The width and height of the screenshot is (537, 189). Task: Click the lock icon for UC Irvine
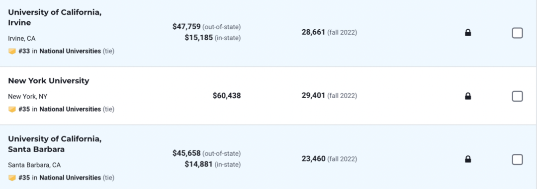tap(468, 33)
